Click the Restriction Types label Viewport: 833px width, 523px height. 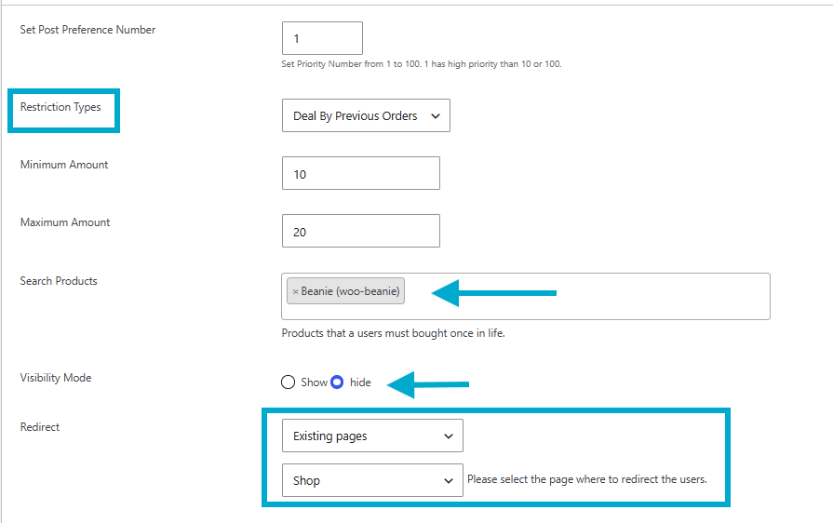(60, 107)
